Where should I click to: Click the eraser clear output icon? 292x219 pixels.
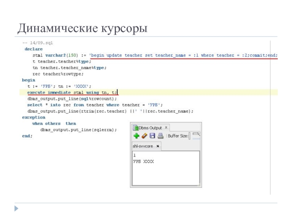click(x=144, y=136)
